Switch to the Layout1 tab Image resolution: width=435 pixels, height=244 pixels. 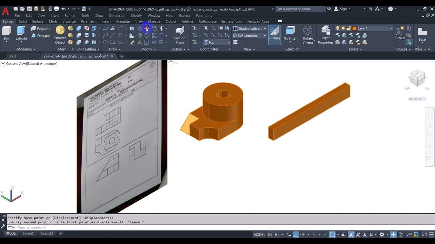tap(29, 233)
